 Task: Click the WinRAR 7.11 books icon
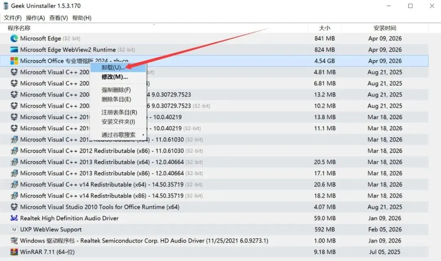coord(14,252)
